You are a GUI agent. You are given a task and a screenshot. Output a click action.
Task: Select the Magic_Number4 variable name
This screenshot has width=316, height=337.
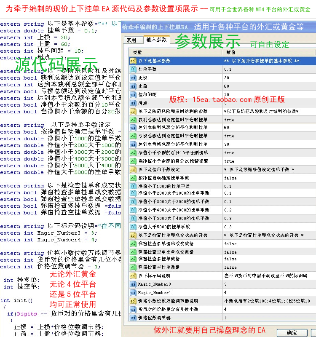coord(154,292)
